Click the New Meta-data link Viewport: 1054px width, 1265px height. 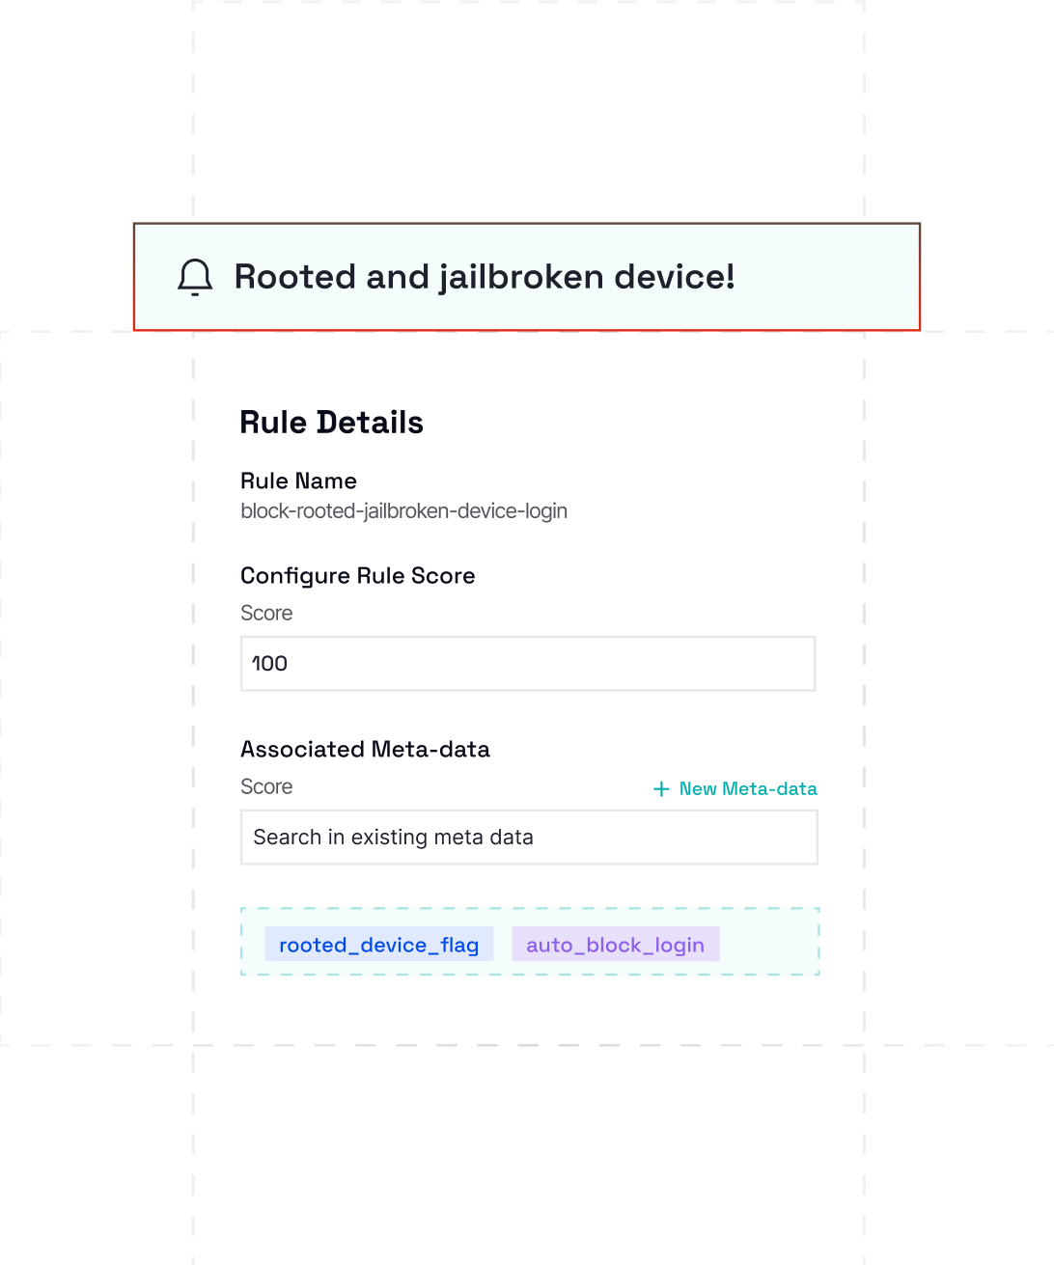pos(747,788)
